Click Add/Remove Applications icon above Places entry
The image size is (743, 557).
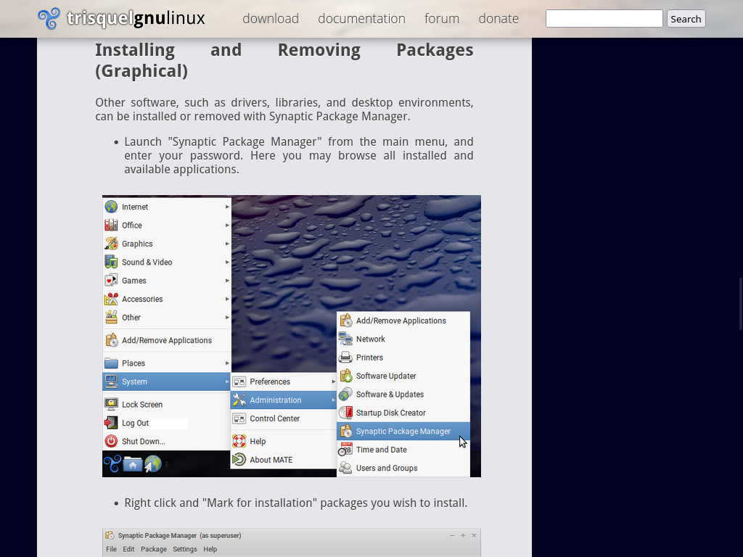111,340
